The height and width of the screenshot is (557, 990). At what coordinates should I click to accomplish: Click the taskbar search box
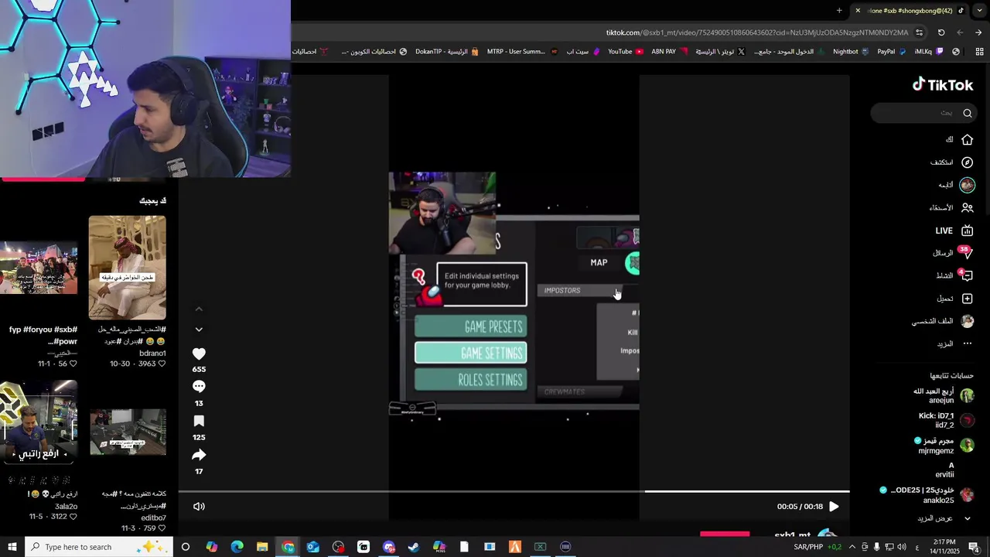click(x=99, y=547)
